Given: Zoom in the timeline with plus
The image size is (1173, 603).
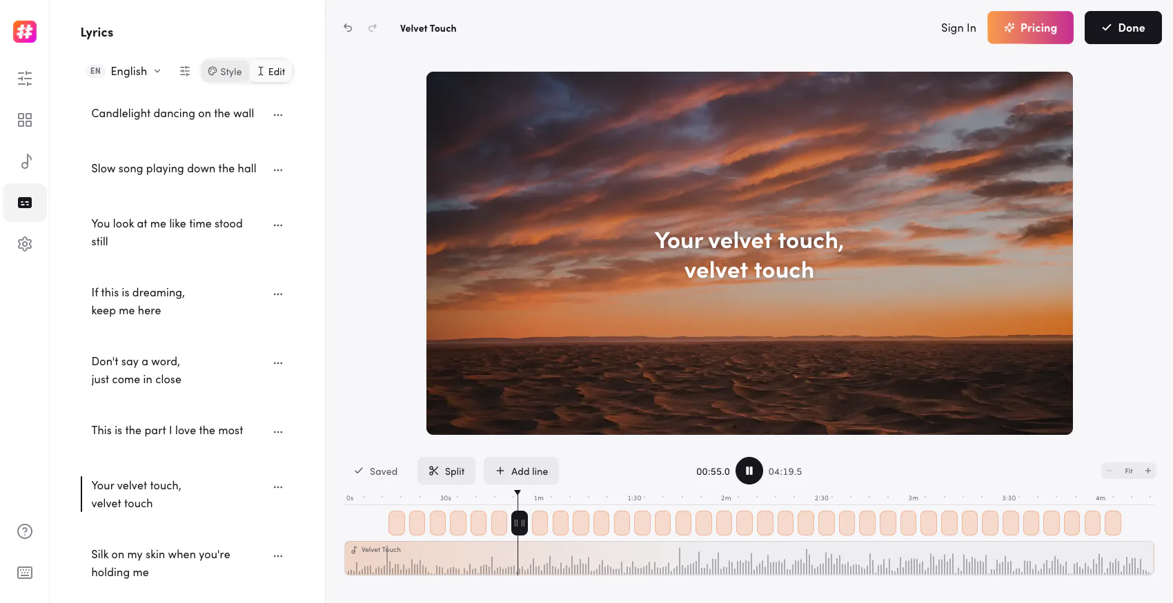Looking at the screenshot, I should 1148,471.
